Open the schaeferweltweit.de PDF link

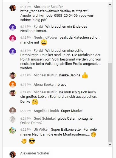pos(57,15)
